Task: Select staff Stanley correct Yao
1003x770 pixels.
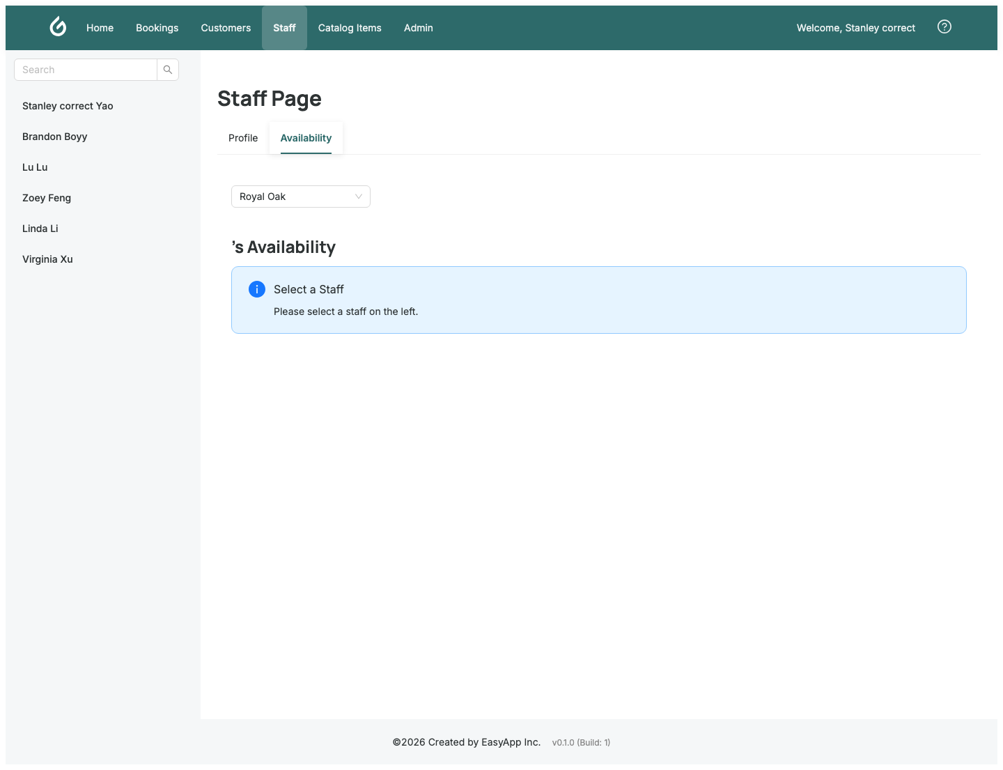Action: click(68, 106)
